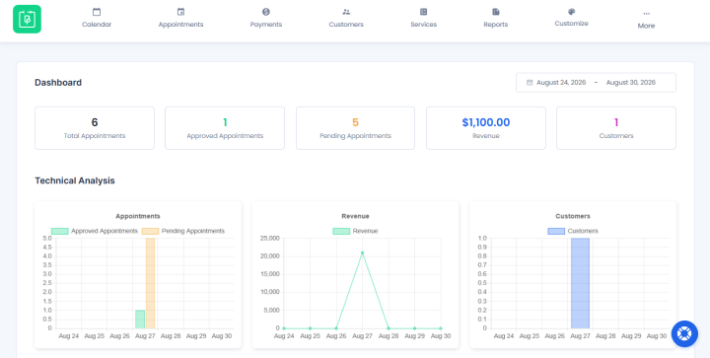
Task: Go to the Payments menu label
Action: [x=266, y=25]
